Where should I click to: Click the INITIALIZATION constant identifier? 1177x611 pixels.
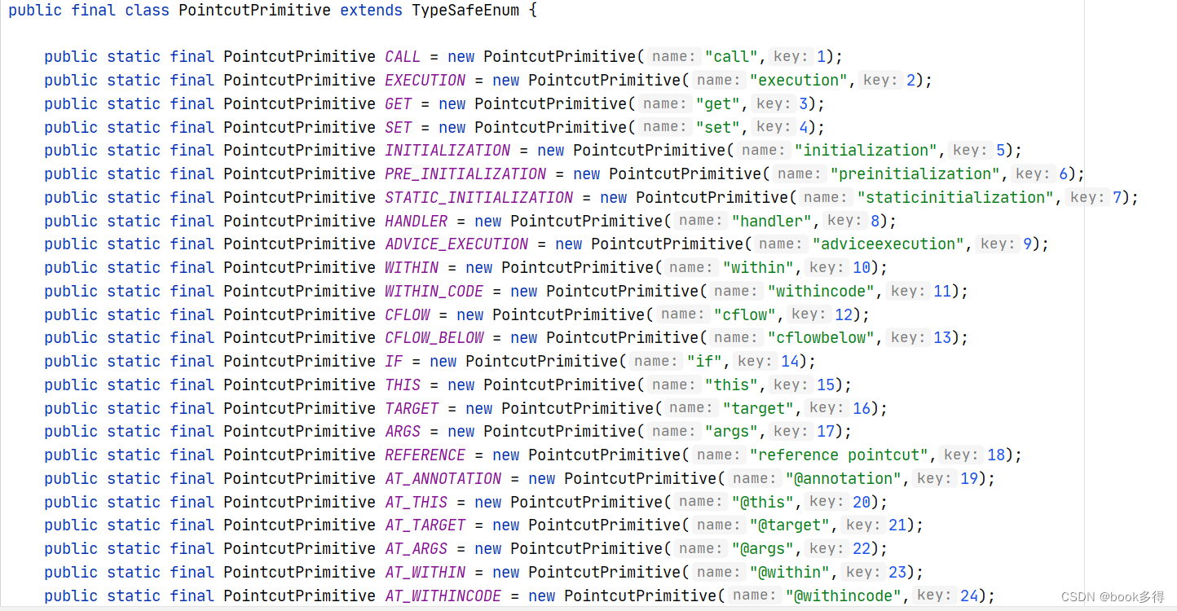pyautogui.click(x=447, y=151)
